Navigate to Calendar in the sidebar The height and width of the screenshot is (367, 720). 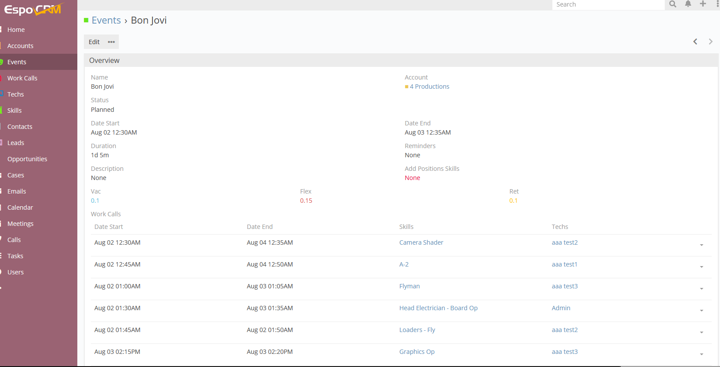(x=20, y=208)
